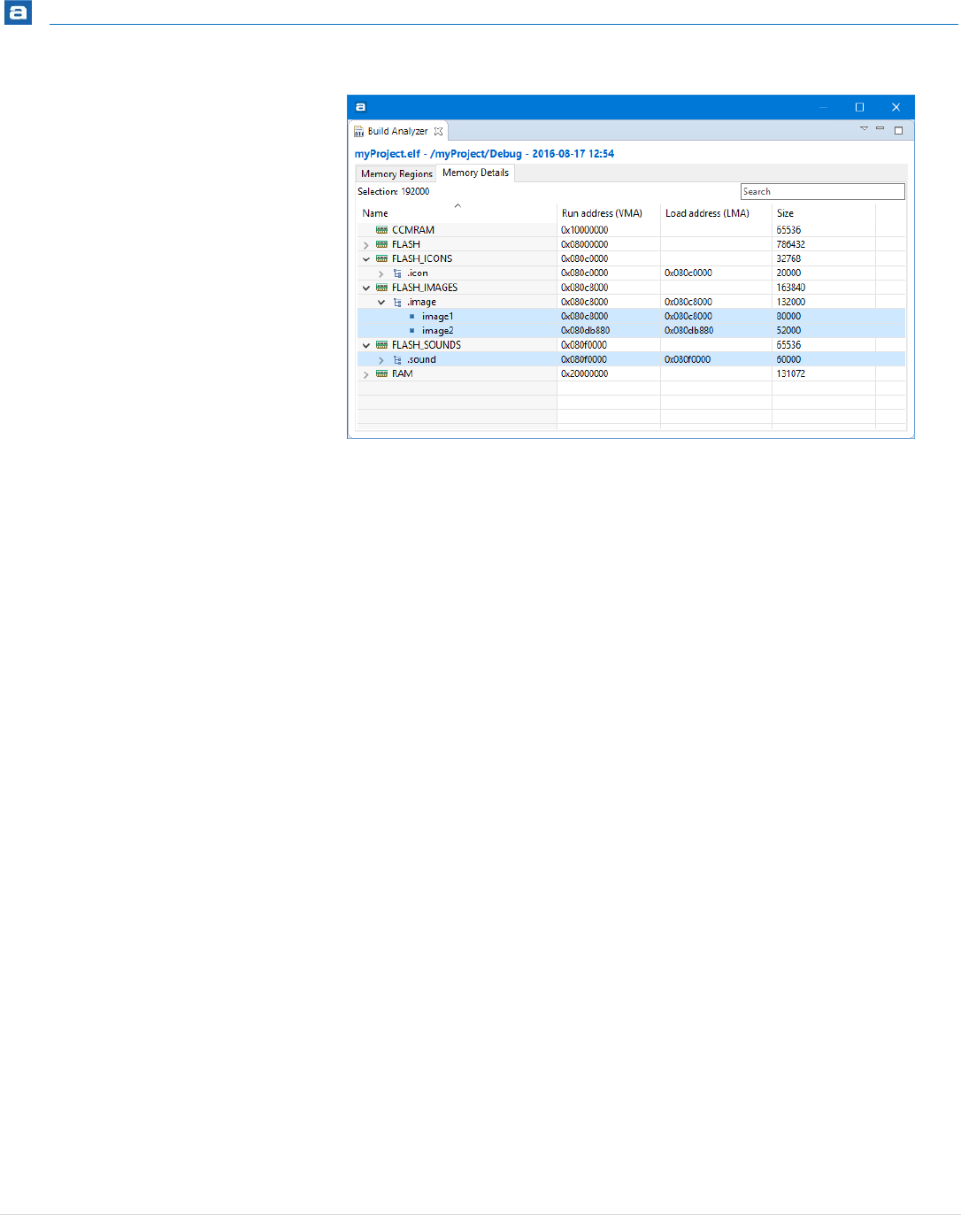Click the Selection: 192000 label
This screenshot has width=961, height=1215.
[x=394, y=191]
